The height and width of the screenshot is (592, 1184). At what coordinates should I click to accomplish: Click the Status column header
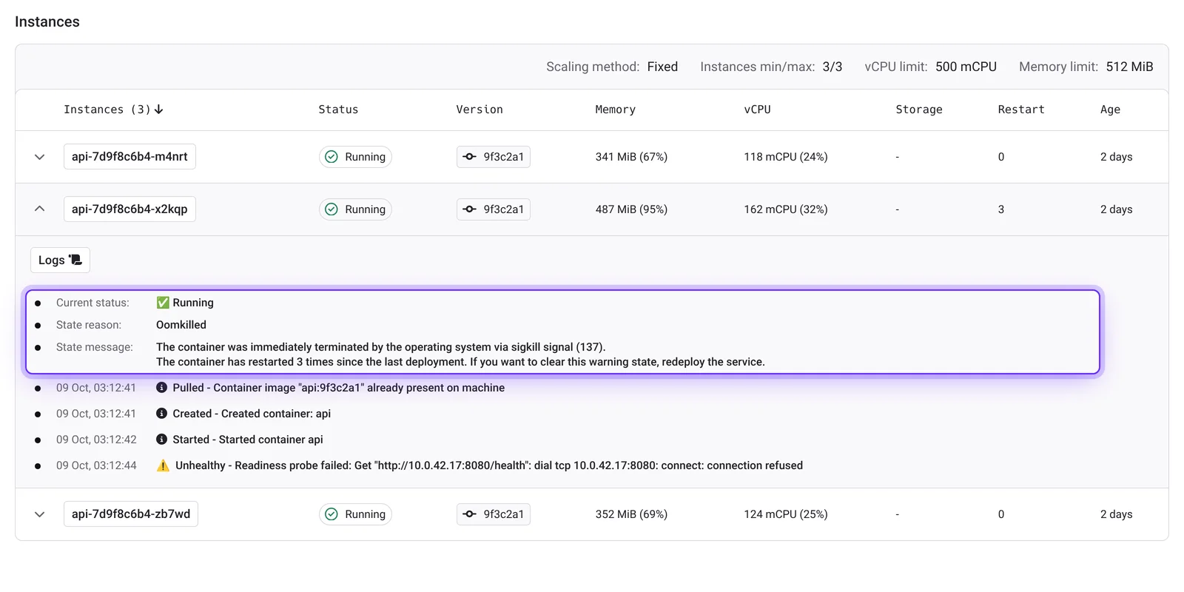click(338, 110)
